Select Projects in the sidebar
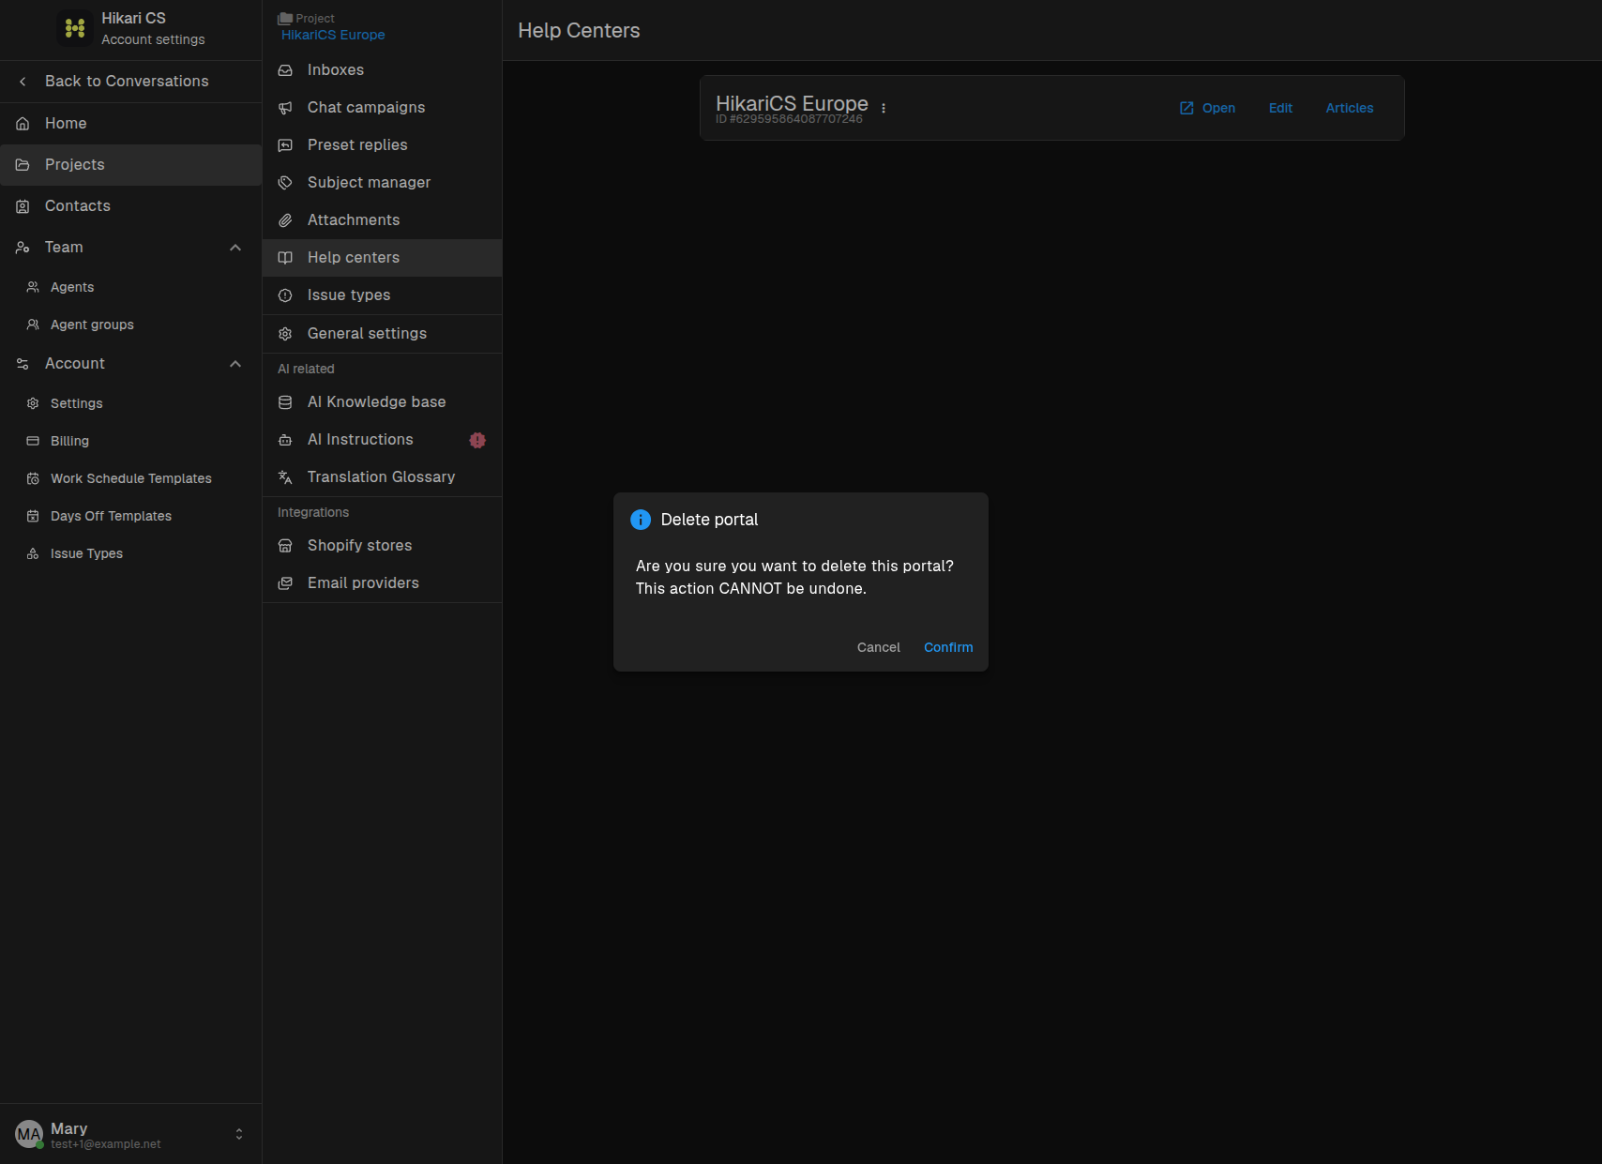1602x1164 pixels. coord(131,165)
